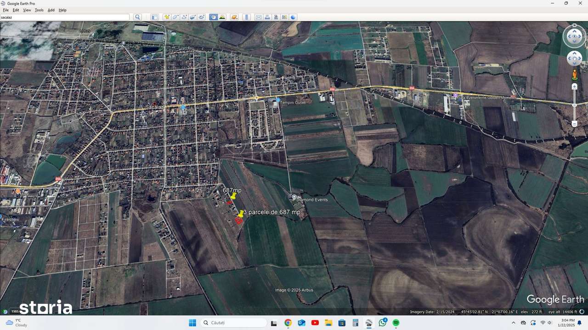Toggle the sidebar panel button
The height and width of the screenshot is (330, 588).
(x=154, y=17)
